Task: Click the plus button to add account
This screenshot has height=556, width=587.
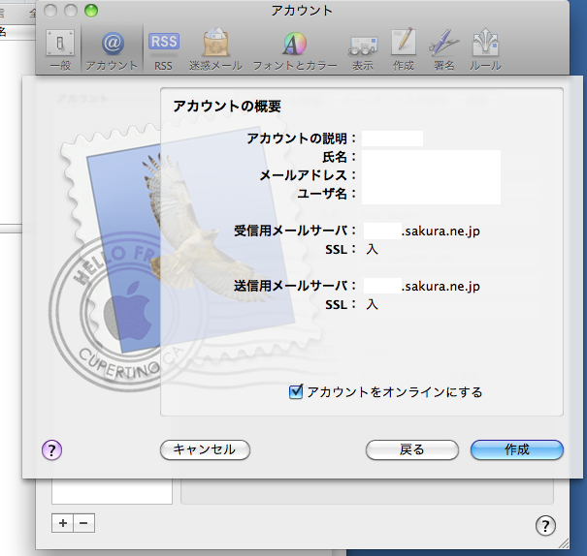Action: pos(62,523)
